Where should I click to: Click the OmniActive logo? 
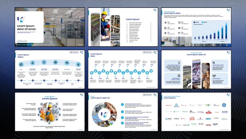point(176,119)
